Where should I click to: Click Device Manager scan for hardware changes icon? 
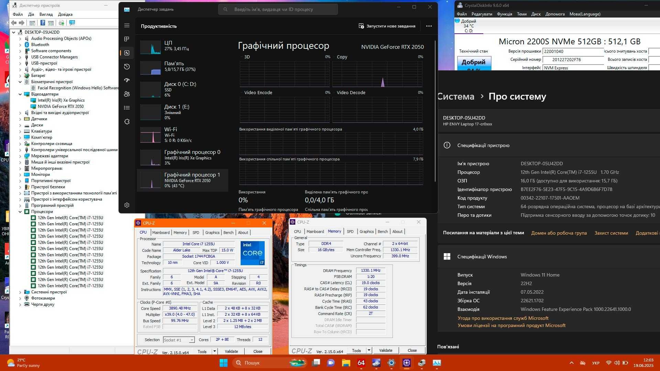(x=72, y=23)
